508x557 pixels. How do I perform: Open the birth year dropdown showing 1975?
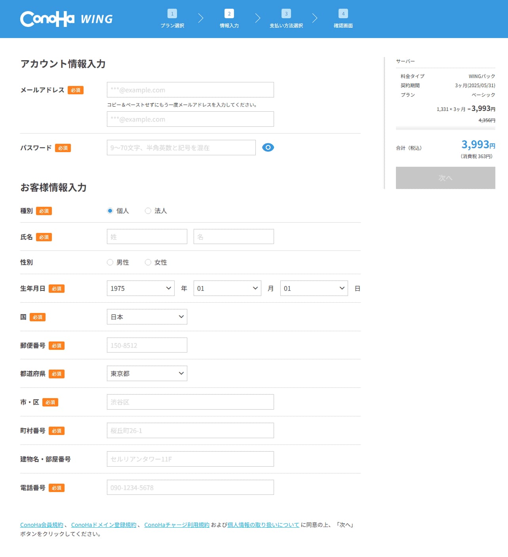click(141, 288)
